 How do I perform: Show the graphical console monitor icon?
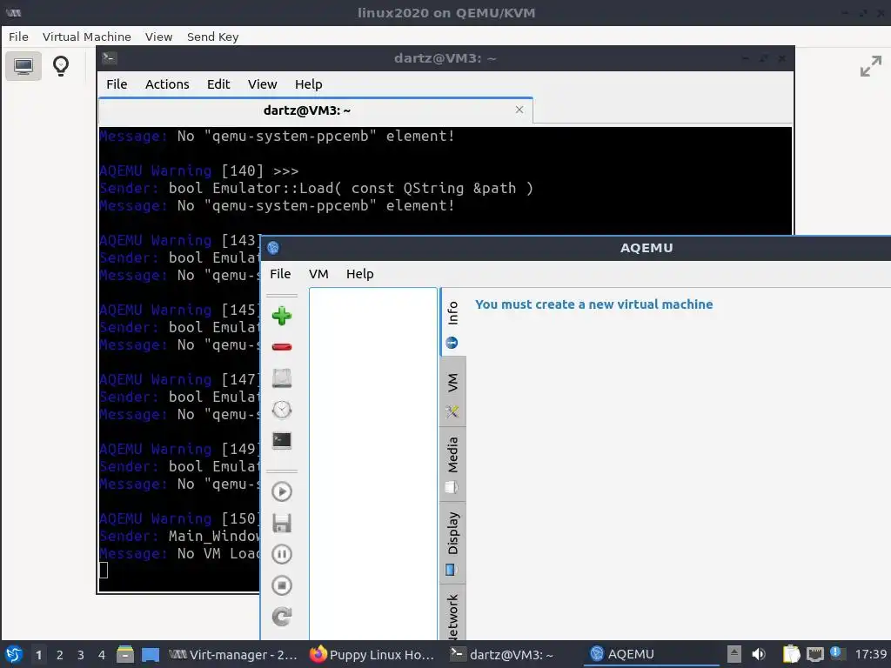pos(23,66)
